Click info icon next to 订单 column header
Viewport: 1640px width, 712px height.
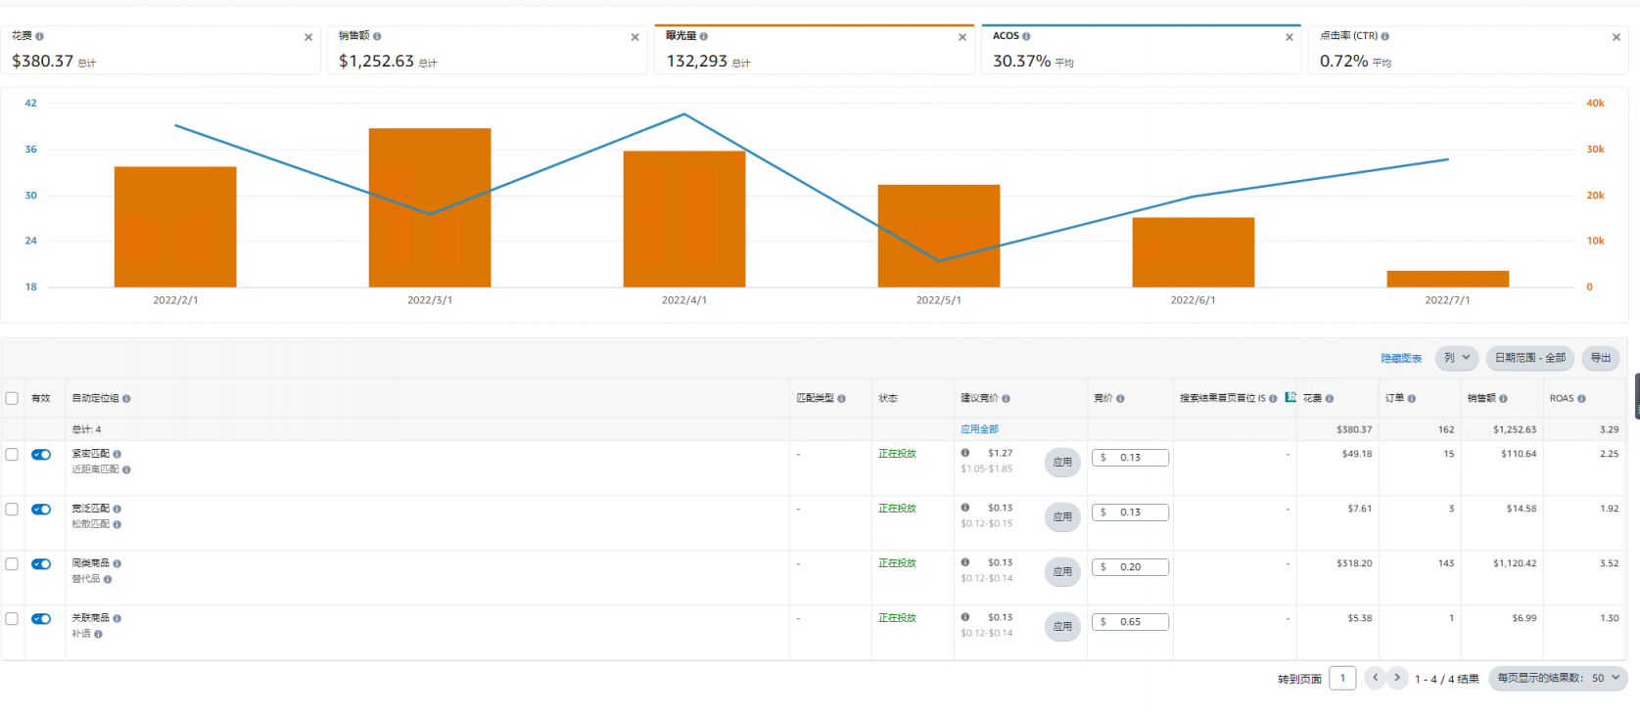(1411, 399)
